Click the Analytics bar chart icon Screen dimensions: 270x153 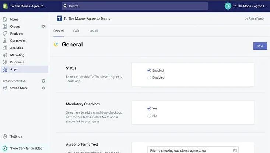(5, 48)
